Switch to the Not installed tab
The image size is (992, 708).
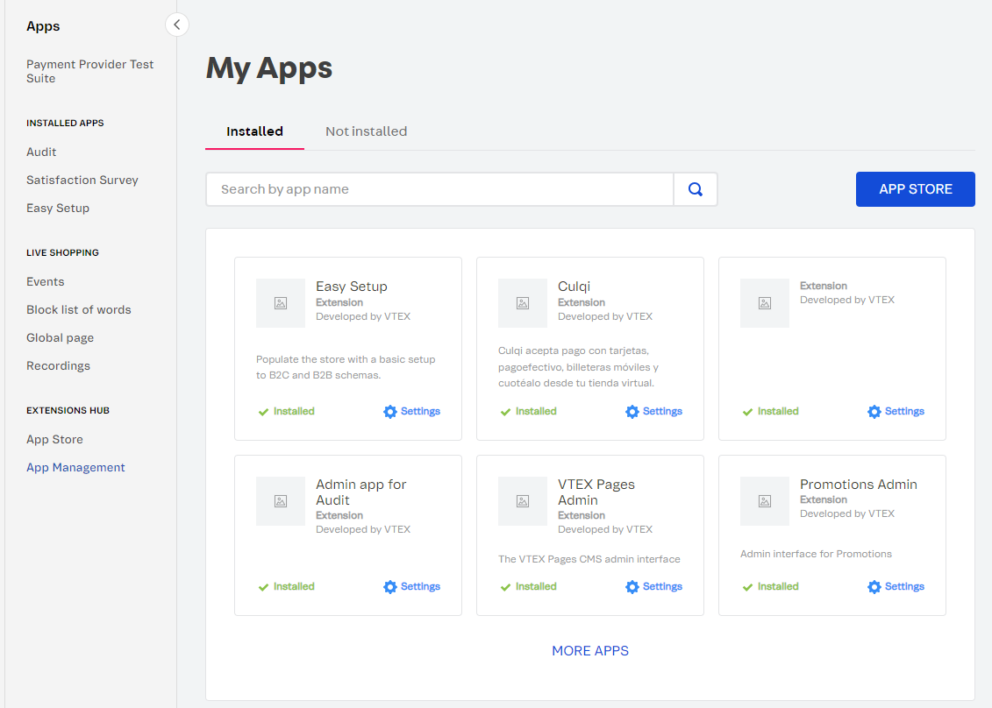[366, 131]
